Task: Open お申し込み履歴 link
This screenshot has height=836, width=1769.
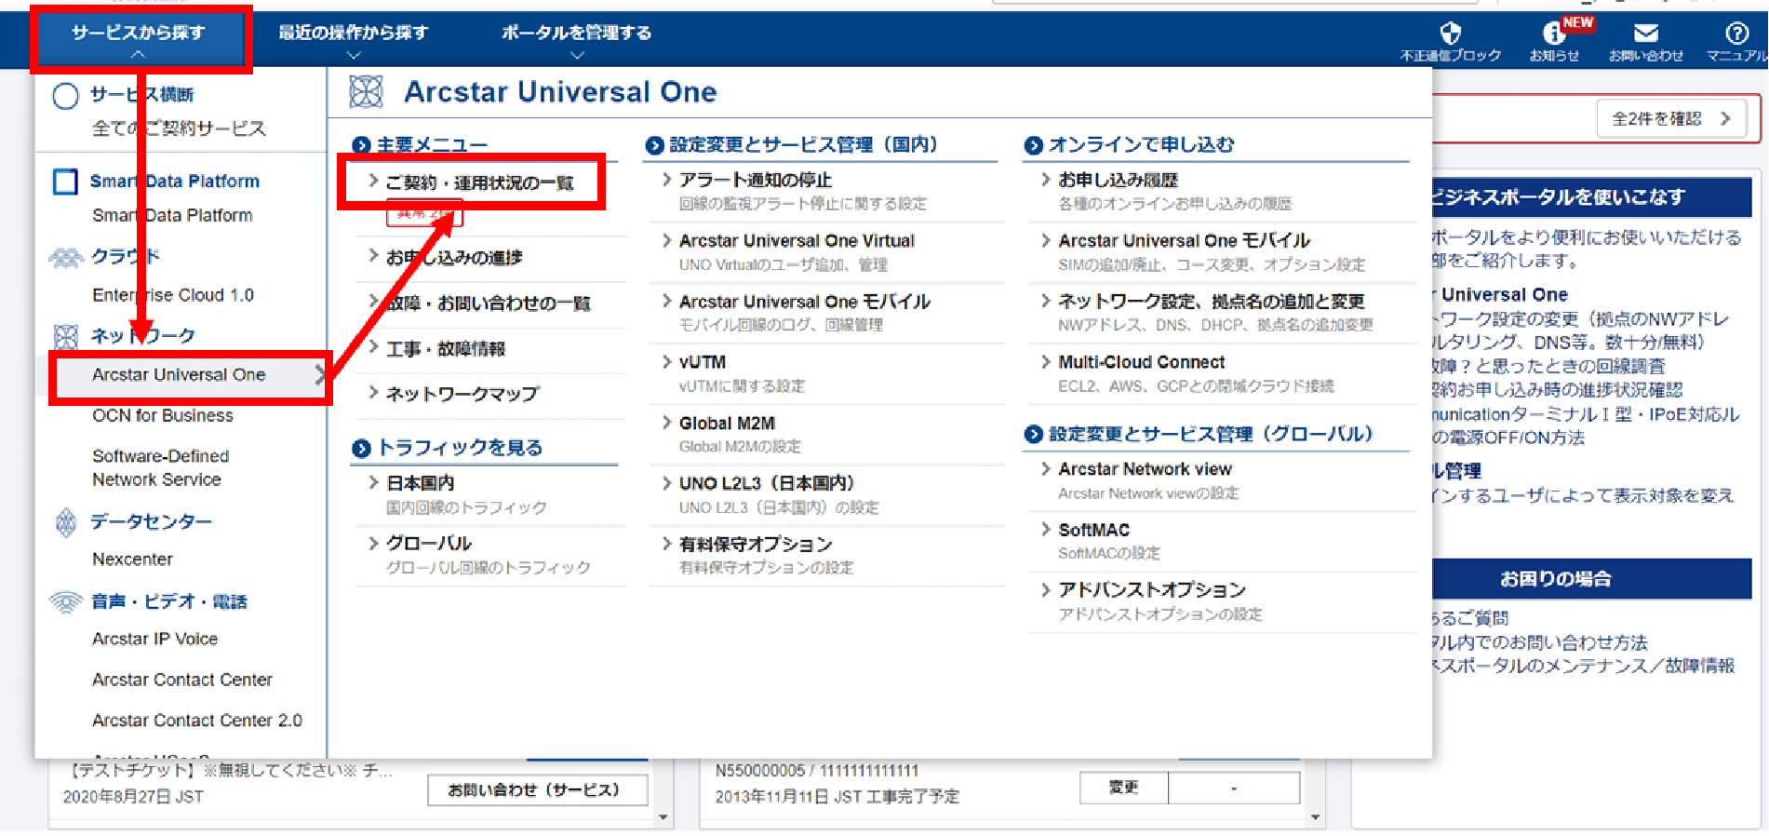Action: pos(1118,180)
